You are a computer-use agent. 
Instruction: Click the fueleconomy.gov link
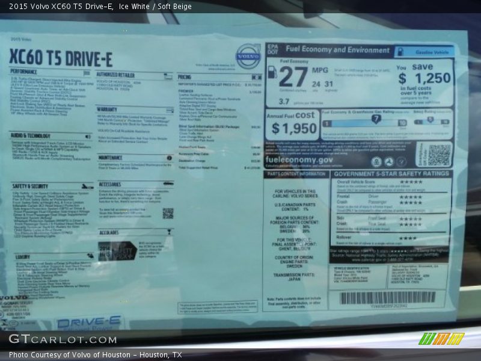tap(299, 160)
